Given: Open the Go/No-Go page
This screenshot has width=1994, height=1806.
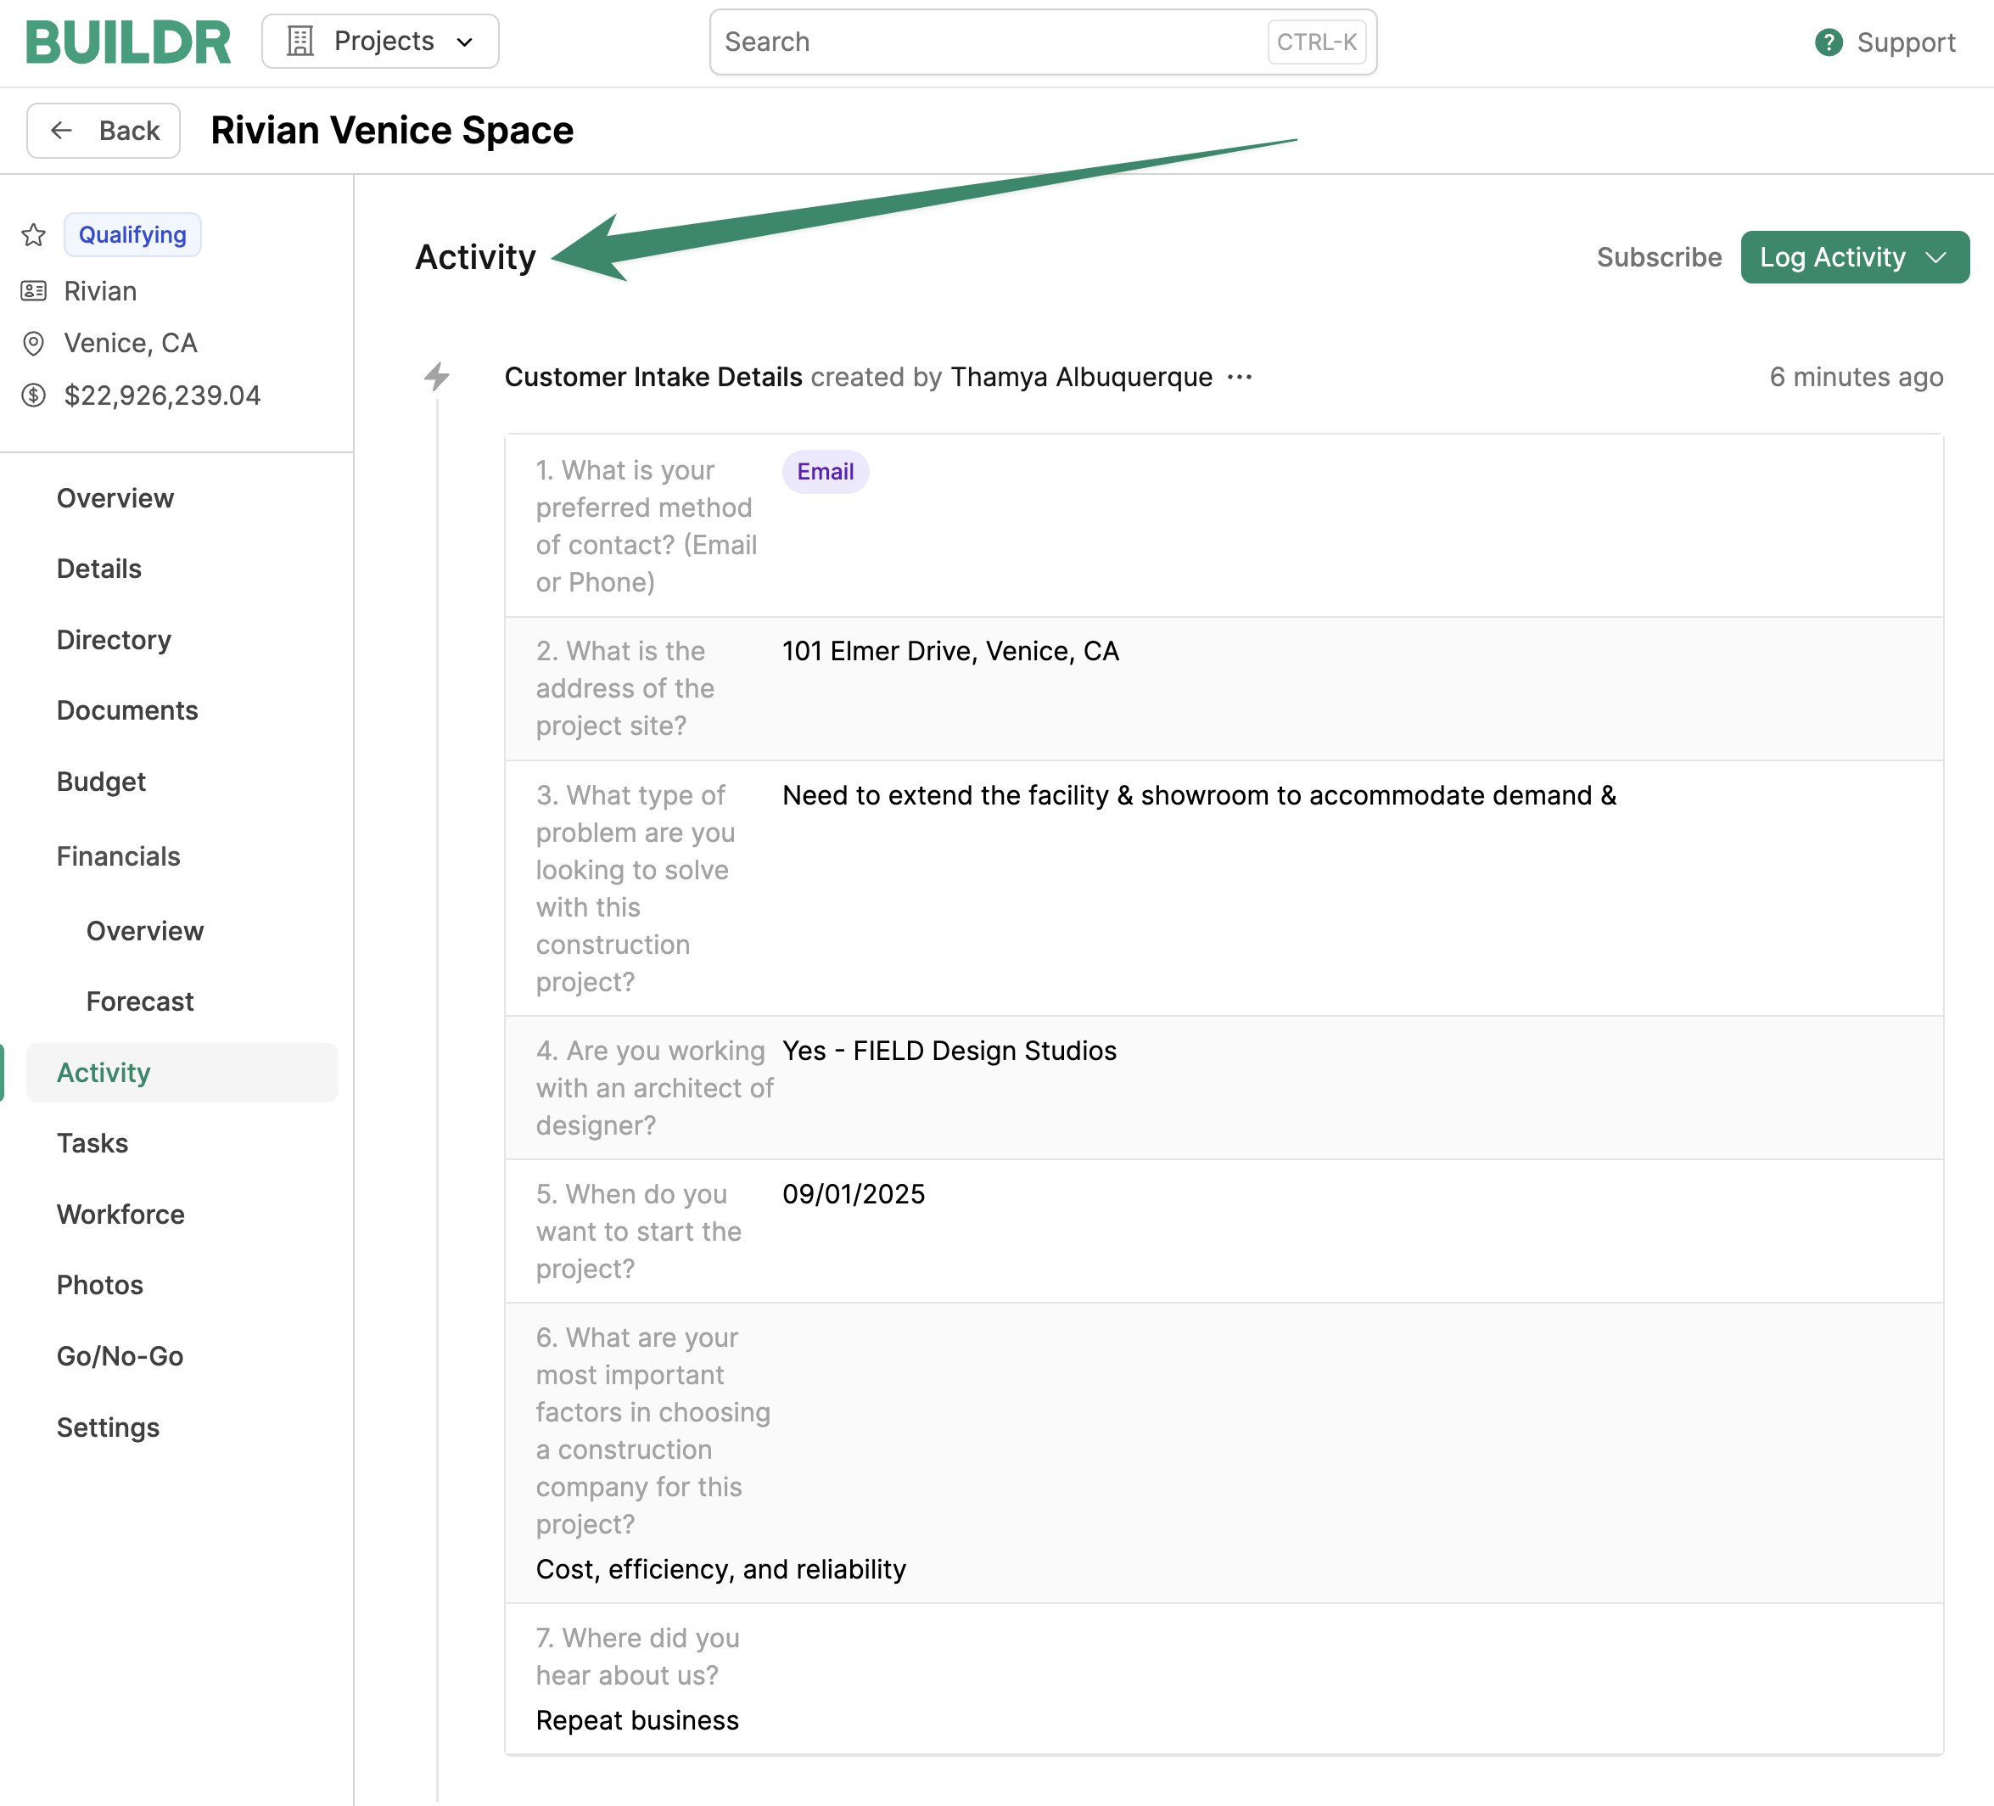Looking at the screenshot, I should [120, 1356].
